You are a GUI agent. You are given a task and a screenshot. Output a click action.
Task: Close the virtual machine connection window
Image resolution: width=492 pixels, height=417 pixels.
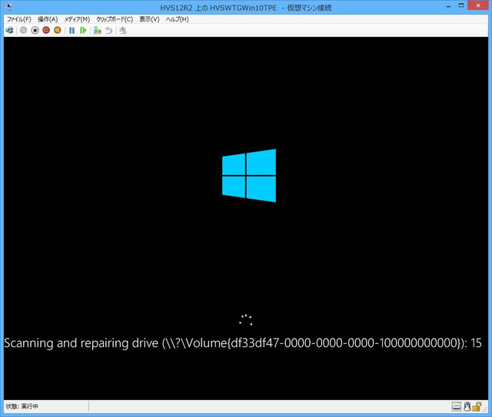[x=478, y=5]
